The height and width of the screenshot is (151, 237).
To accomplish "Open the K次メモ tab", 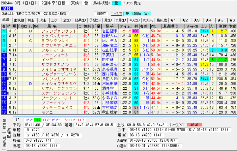I will coord(148,20).
